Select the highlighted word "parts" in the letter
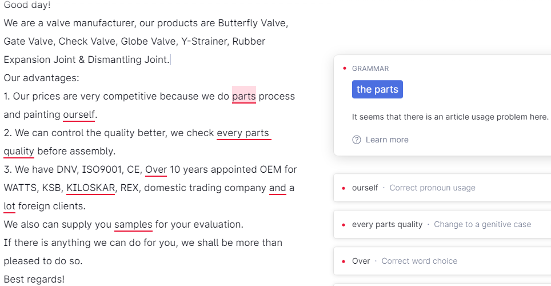This screenshot has height=286, width=551. pyautogui.click(x=244, y=96)
